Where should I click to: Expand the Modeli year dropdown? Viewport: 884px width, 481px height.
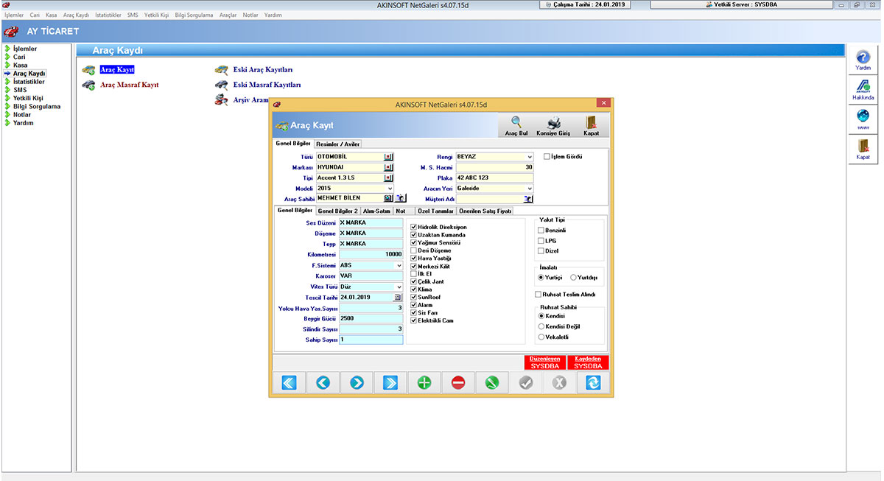coord(390,189)
